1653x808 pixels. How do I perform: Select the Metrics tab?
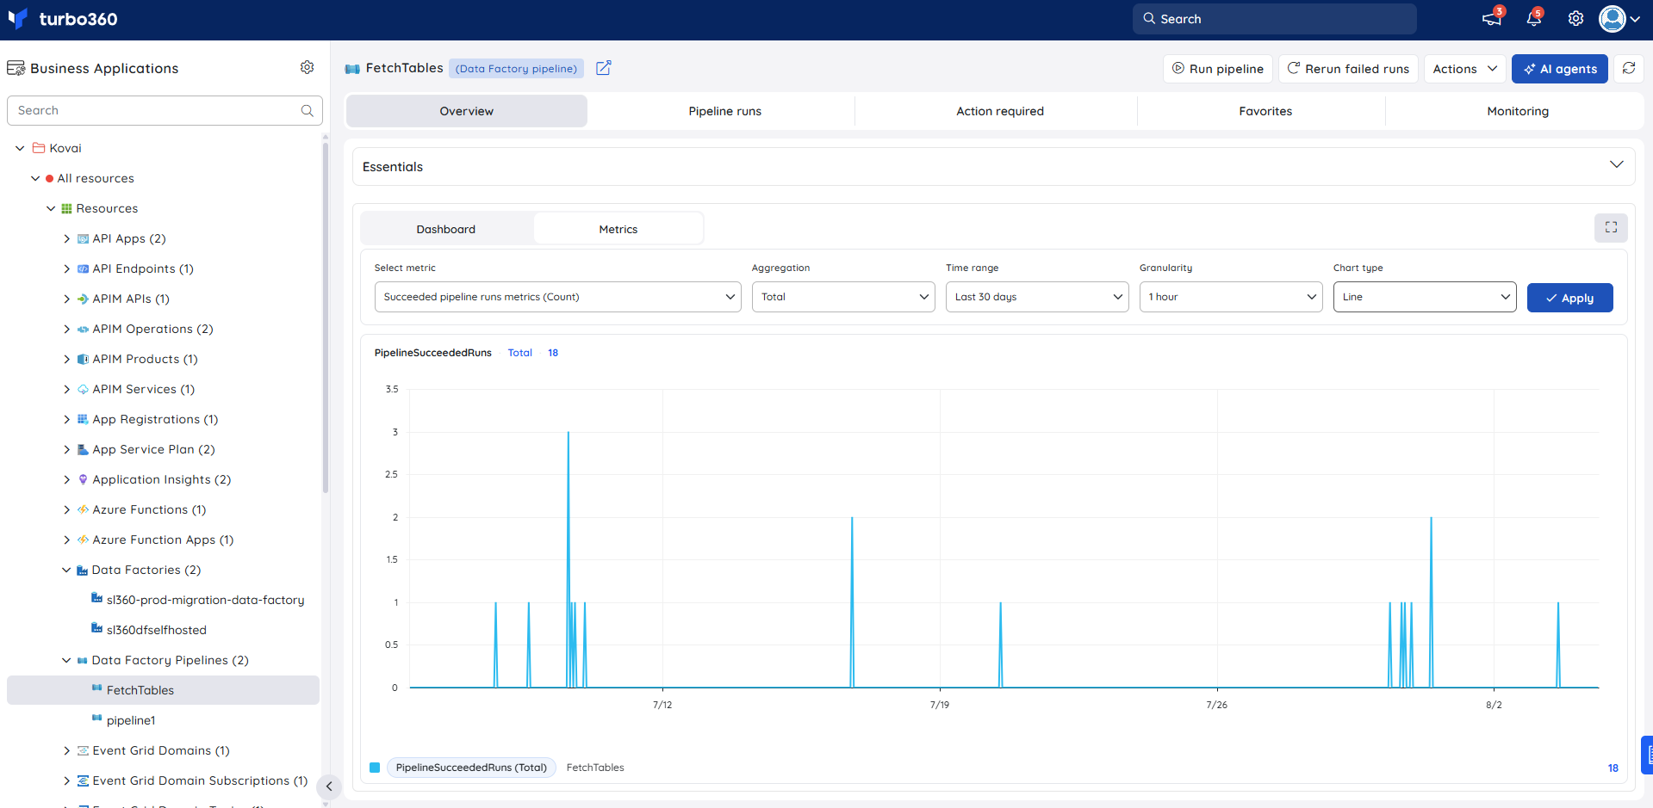coord(618,229)
